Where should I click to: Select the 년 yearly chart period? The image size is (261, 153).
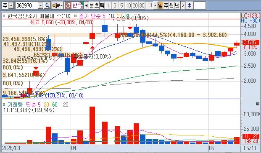[x=177, y=5]
